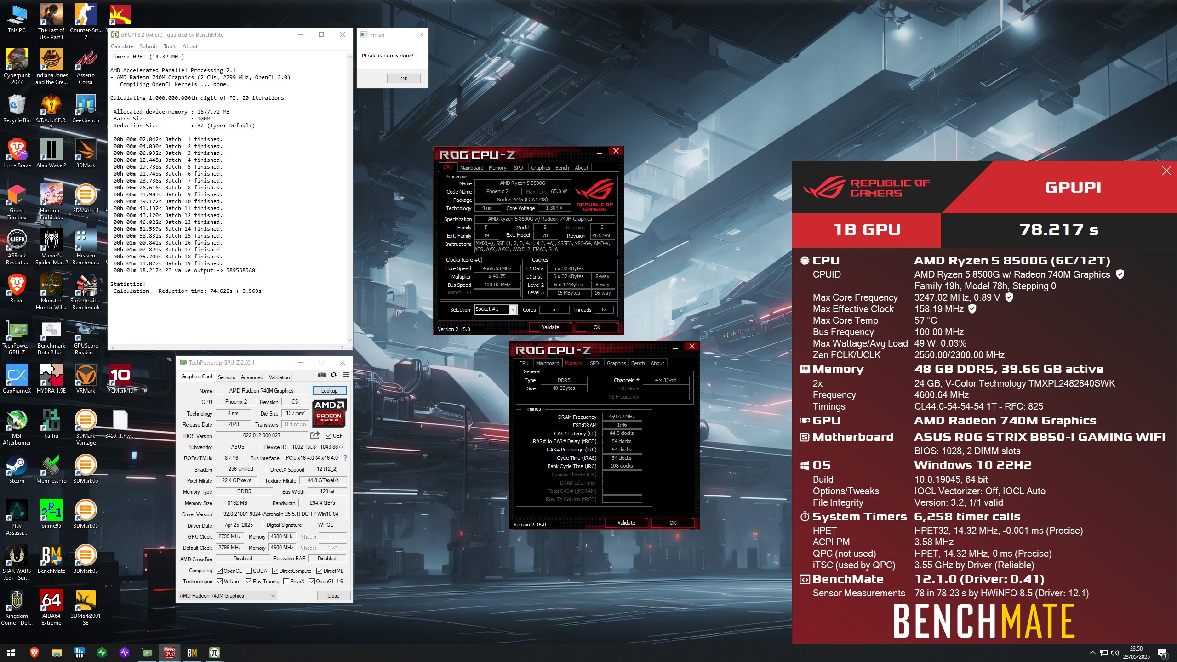Toggle the UEFI checkbox in GPU-Z
Image resolution: width=1177 pixels, height=662 pixels.
[x=328, y=436]
